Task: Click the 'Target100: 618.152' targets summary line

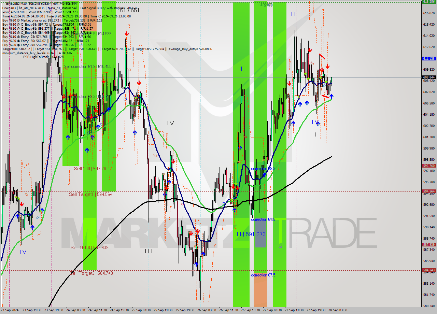Action: click(x=107, y=49)
